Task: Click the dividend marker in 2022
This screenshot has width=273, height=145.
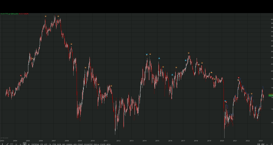Action: click(252, 94)
